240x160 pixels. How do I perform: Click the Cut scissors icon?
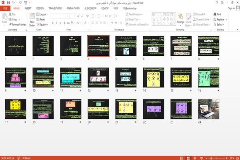click(10, 14)
